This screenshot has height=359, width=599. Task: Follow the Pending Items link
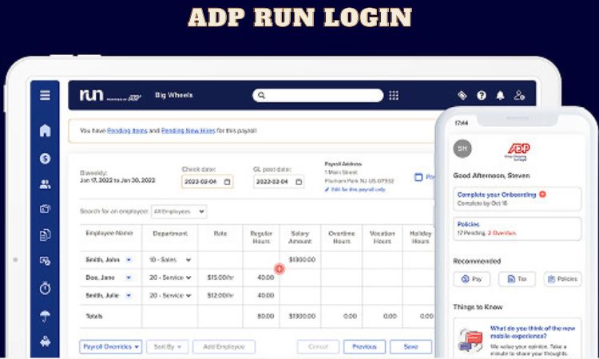[127, 131]
